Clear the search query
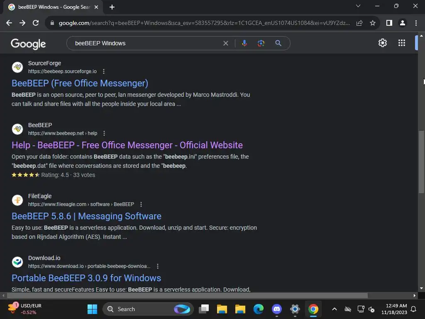 pyautogui.click(x=225, y=43)
